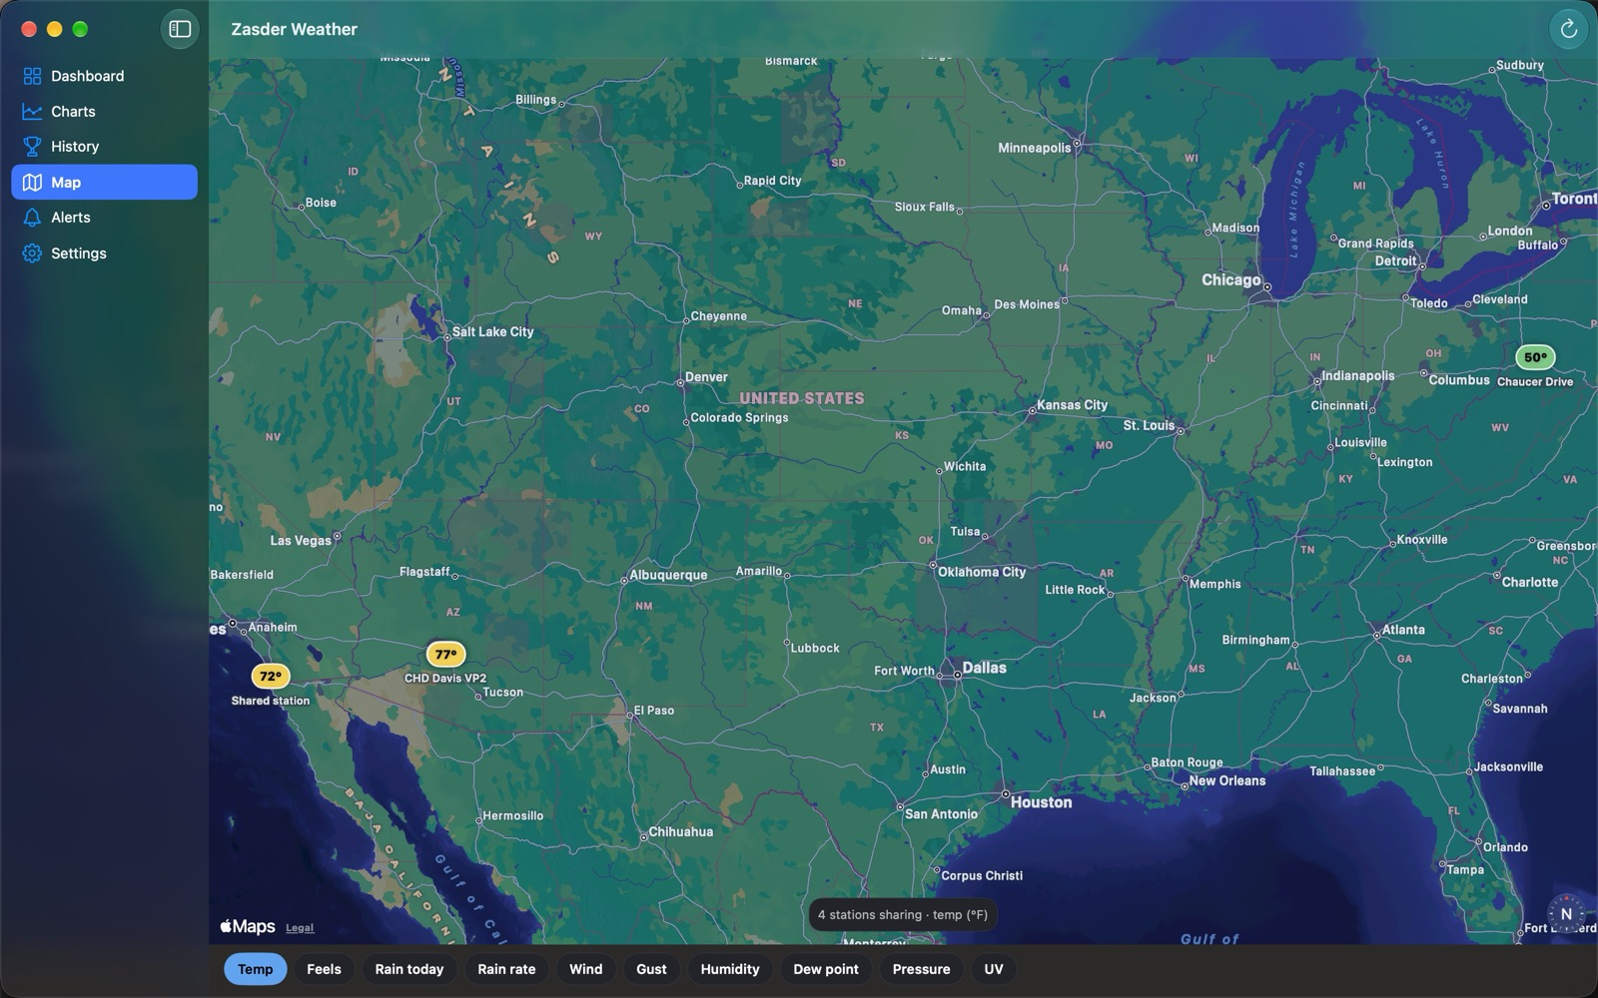Click the 72° Shared station marker
The height and width of the screenshot is (998, 1598).
[x=270, y=677]
